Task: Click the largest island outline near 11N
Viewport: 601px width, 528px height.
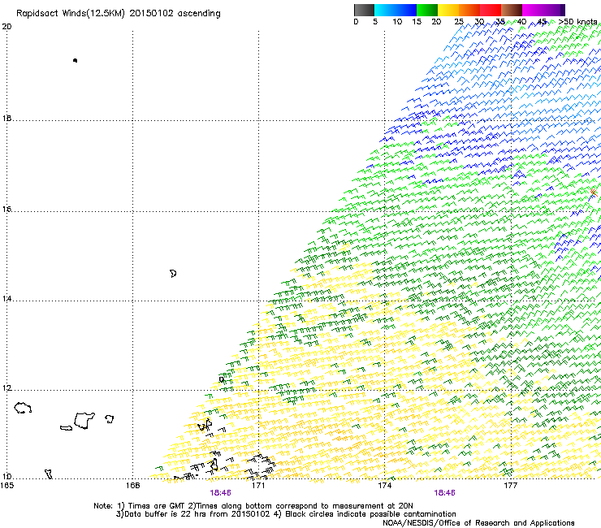Action: (x=84, y=420)
